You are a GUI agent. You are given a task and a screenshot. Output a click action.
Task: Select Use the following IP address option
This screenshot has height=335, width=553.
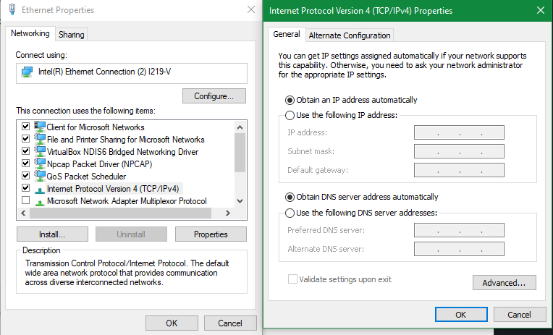coord(290,115)
